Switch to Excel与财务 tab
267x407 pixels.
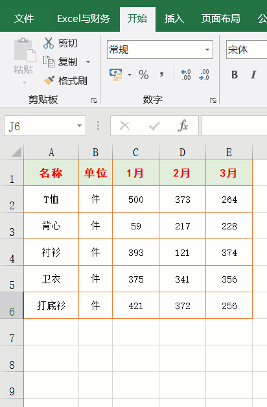click(x=84, y=19)
